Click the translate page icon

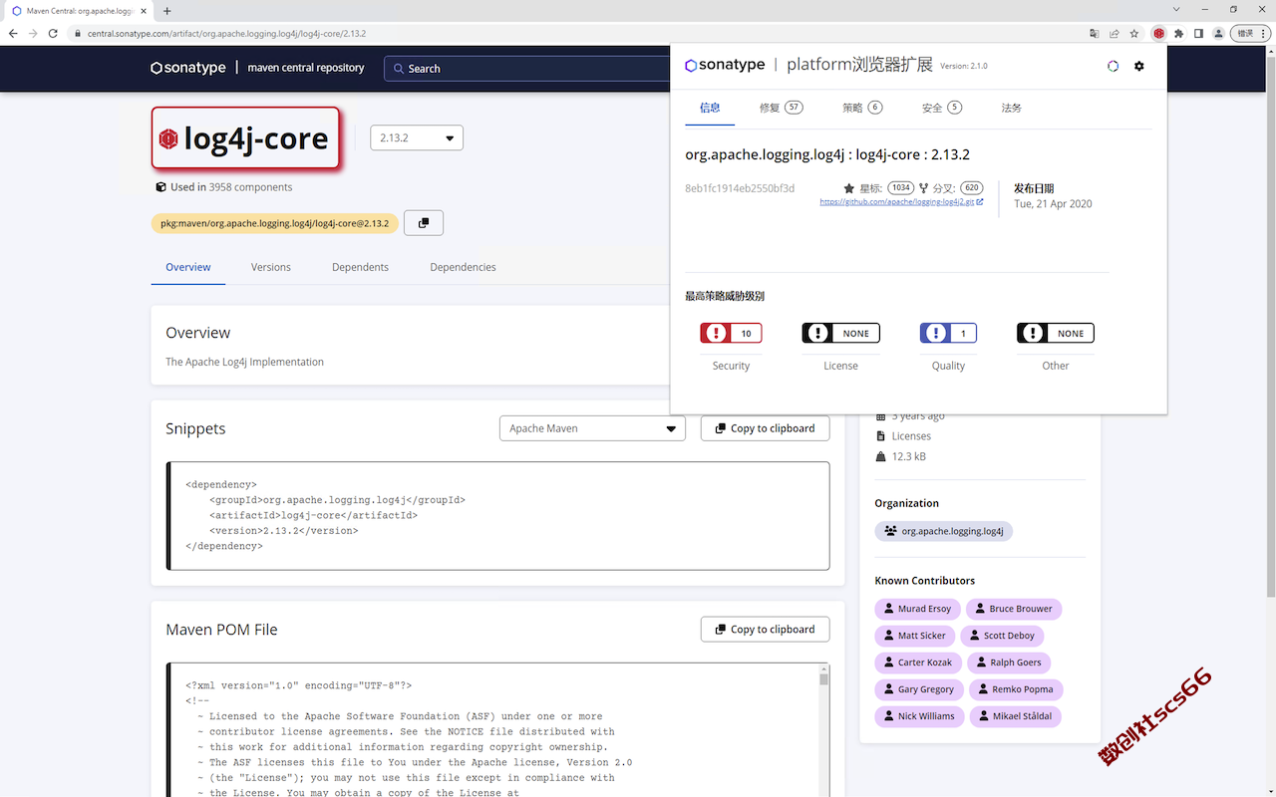pyautogui.click(x=1095, y=33)
